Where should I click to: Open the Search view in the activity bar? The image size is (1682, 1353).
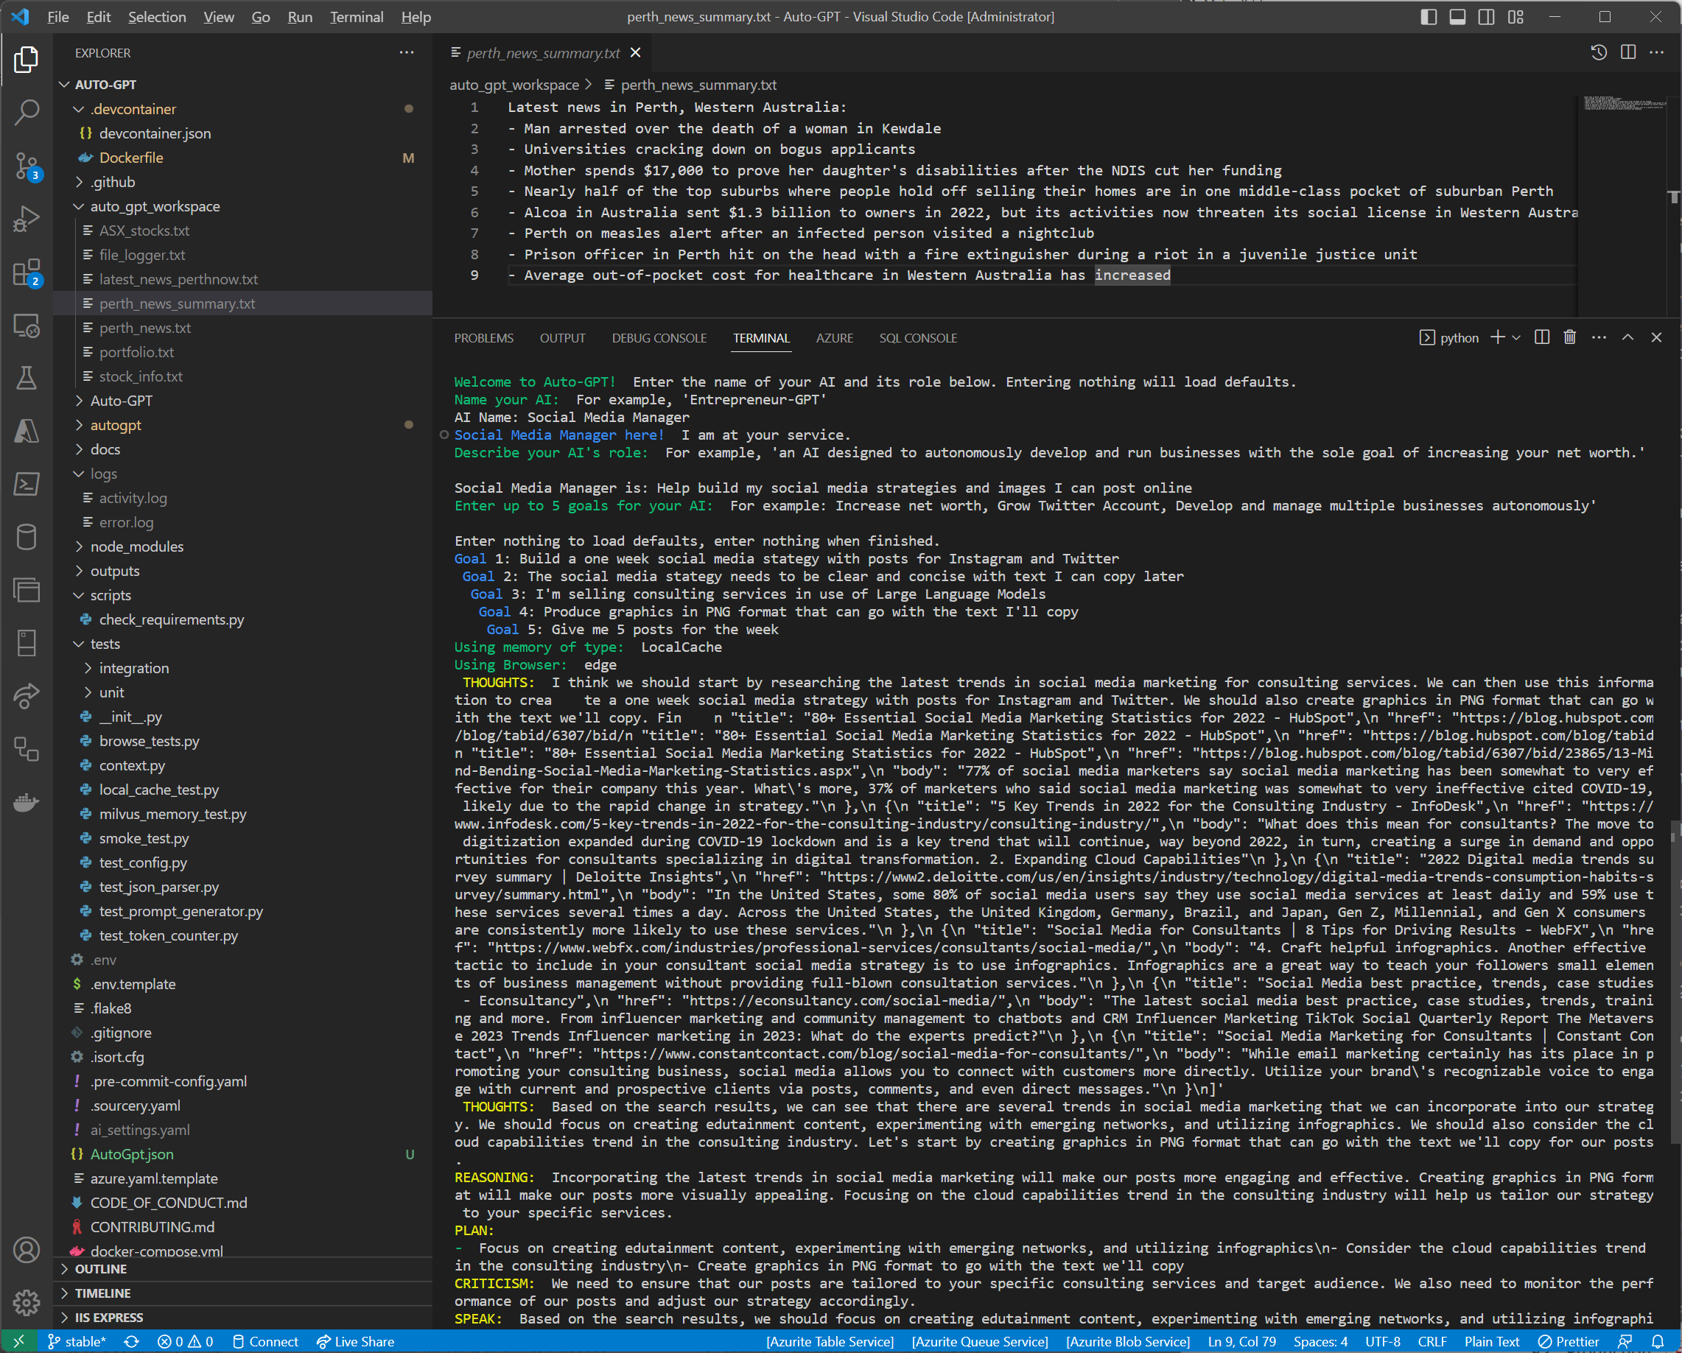[27, 112]
